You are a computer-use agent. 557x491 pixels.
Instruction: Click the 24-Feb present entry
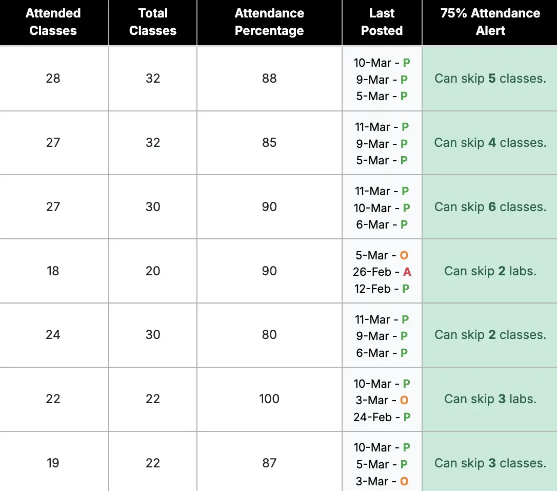pos(382,417)
